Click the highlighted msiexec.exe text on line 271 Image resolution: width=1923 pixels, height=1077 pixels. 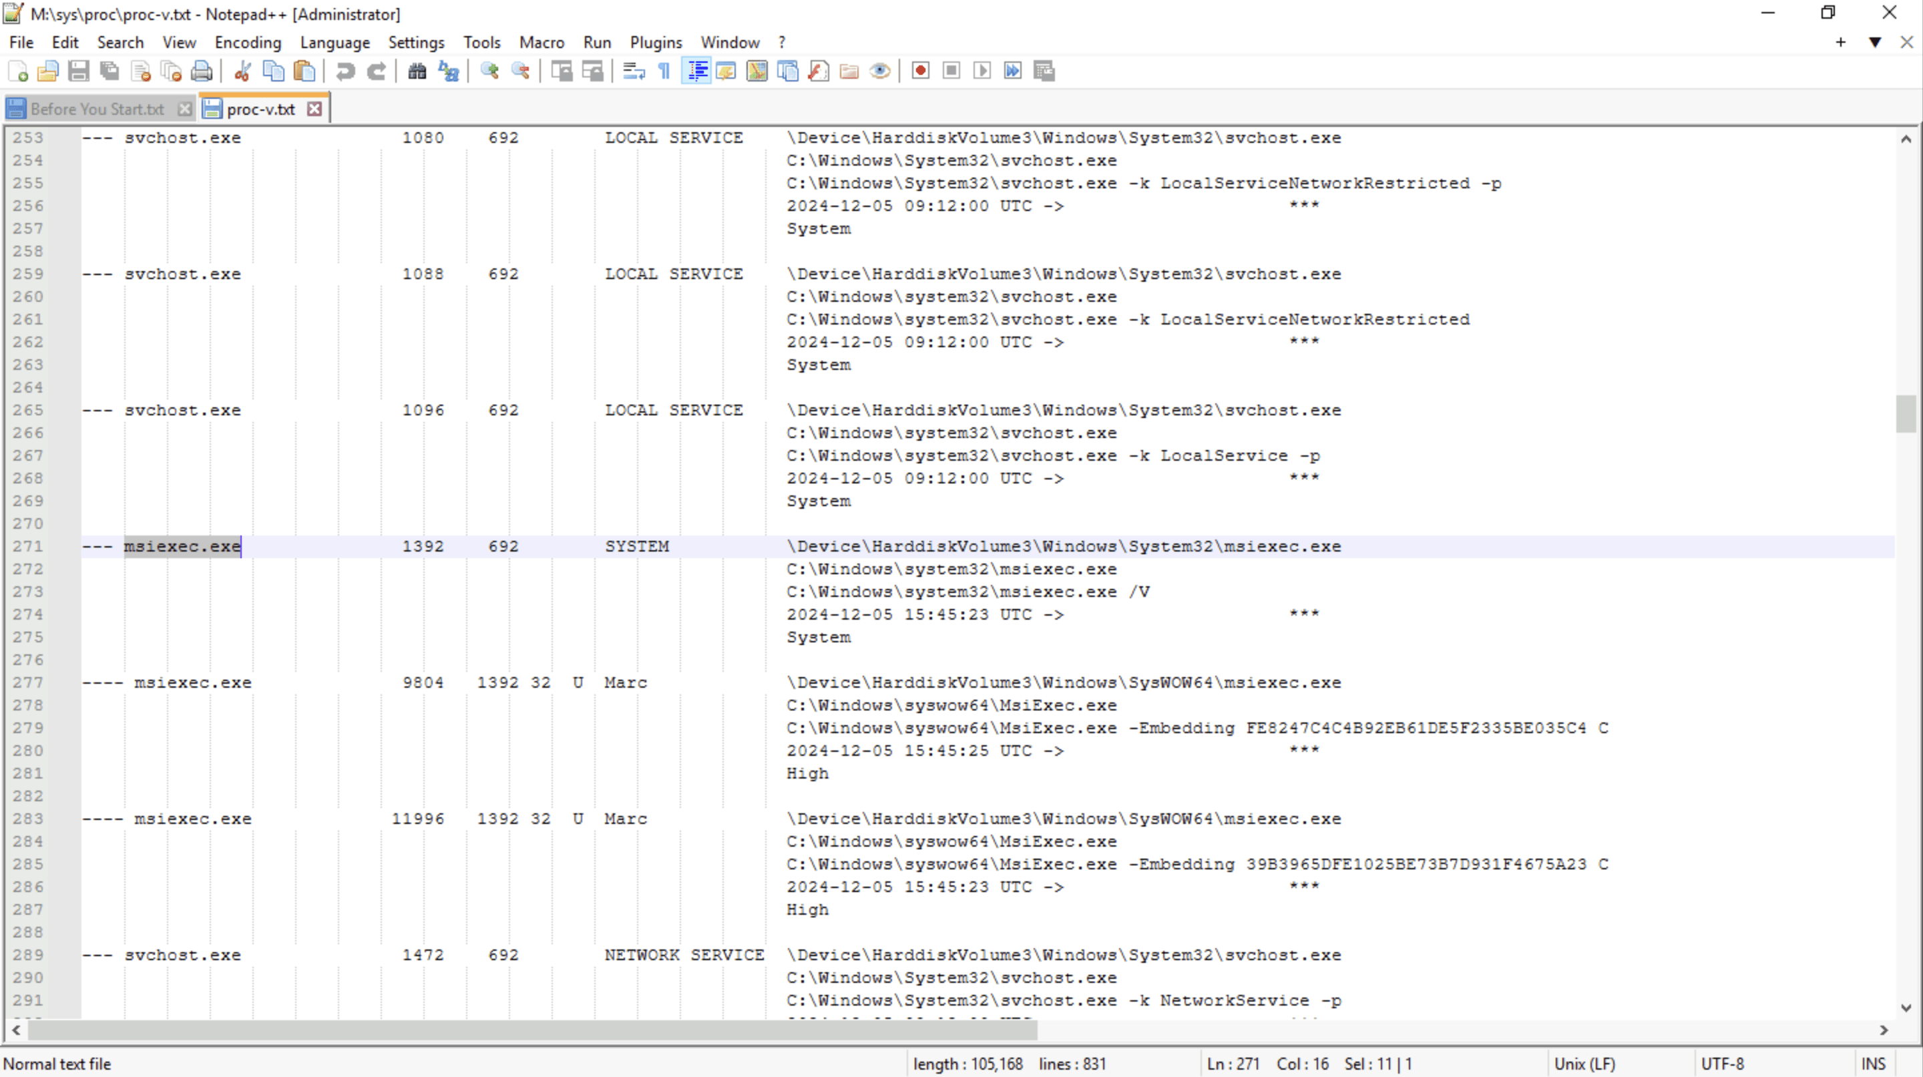pyautogui.click(x=182, y=546)
